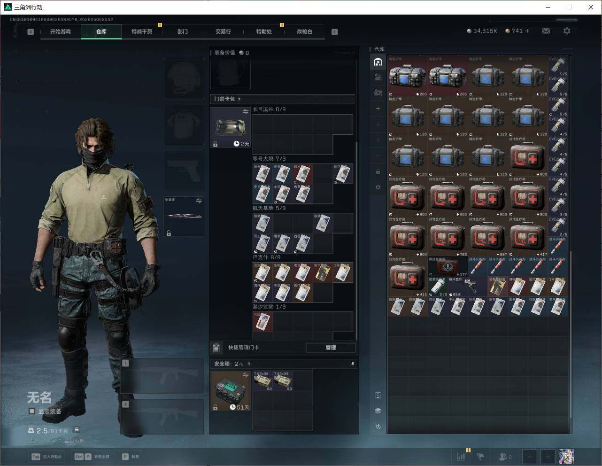Click the lone keycard in 潮汐监狱 section

click(x=263, y=321)
